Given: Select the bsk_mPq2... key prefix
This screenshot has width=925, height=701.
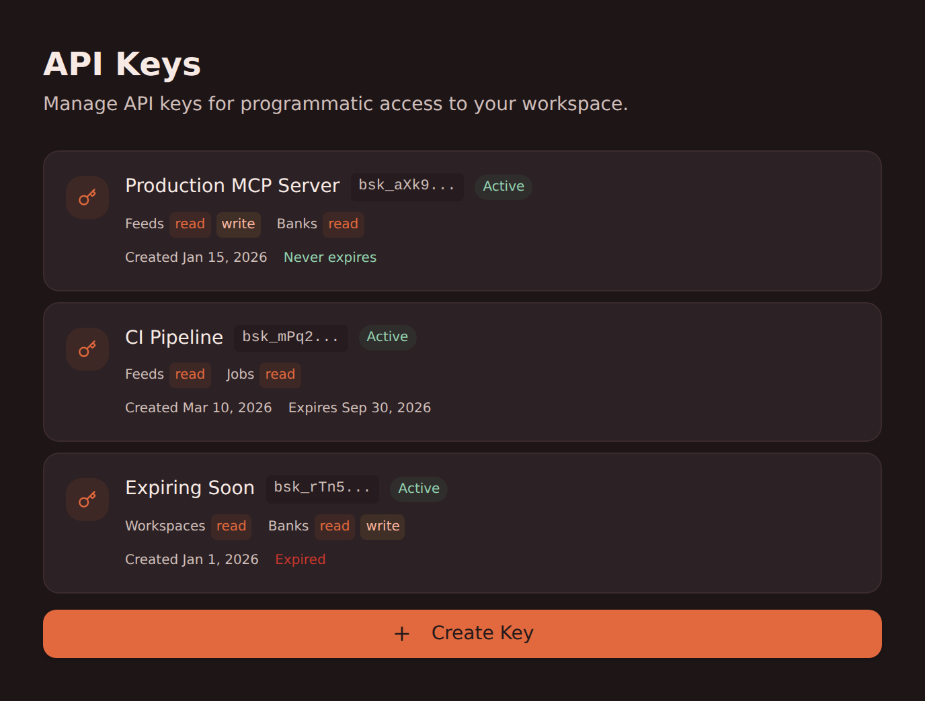Looking at the screenshot, I should (x=291, y=337).
